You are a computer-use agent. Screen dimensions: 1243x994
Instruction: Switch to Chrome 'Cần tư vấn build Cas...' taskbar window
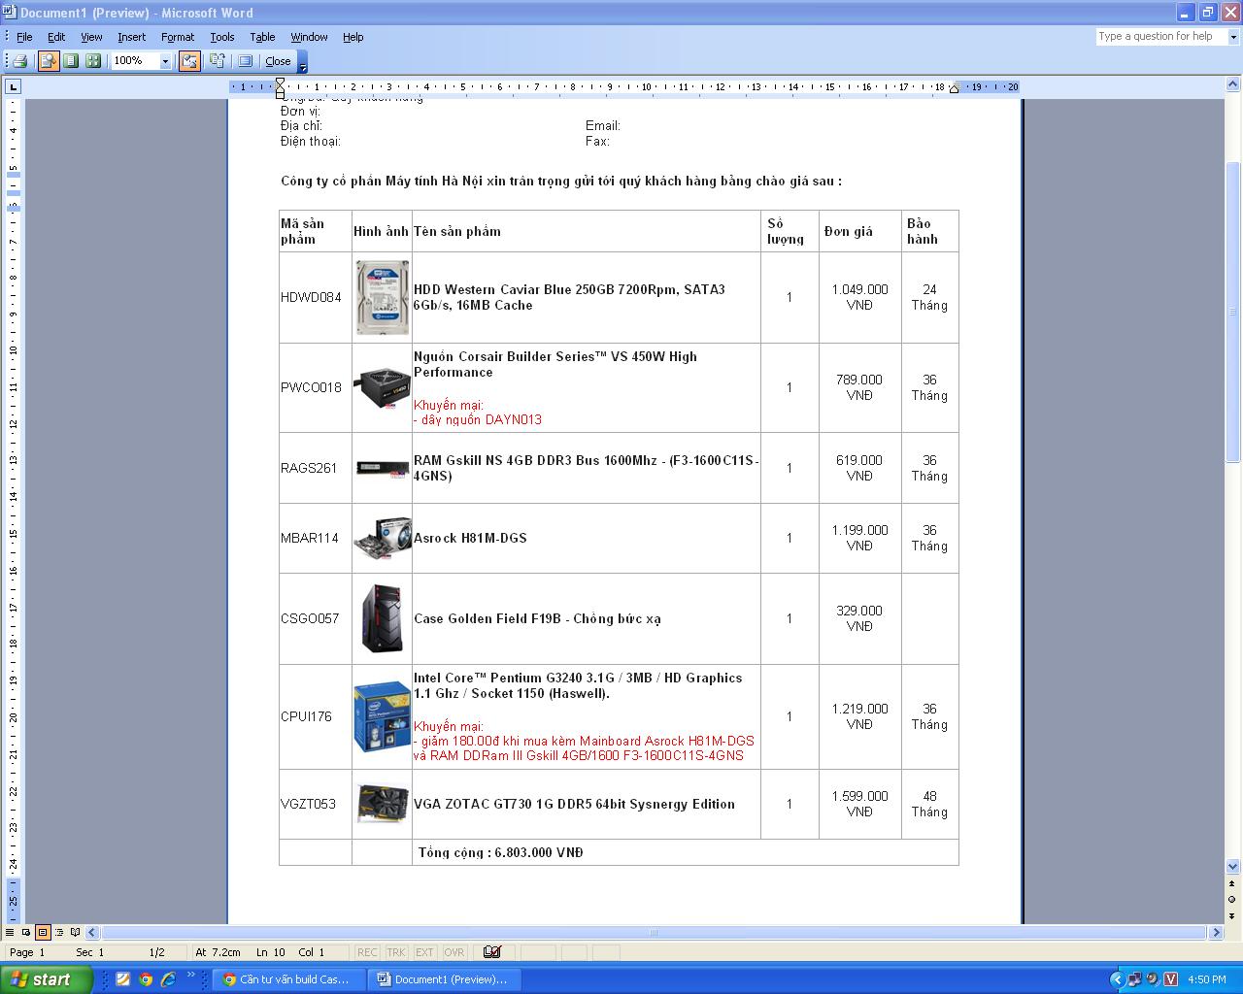[289, 979]
